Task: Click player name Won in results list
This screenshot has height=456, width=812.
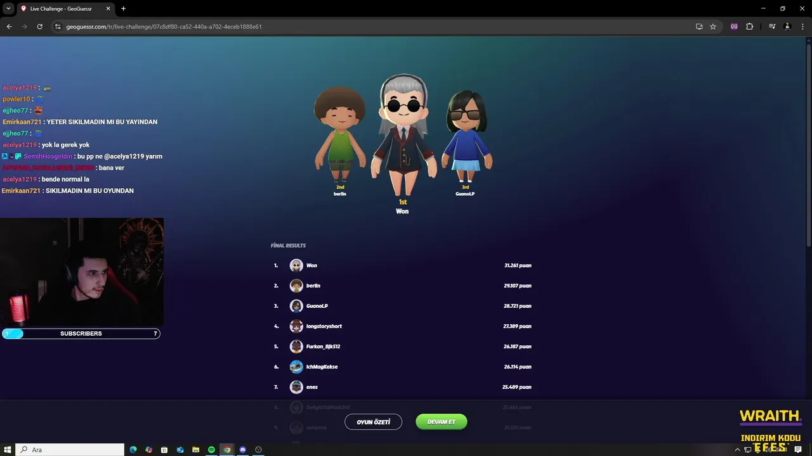Action: tap(311, 265)
